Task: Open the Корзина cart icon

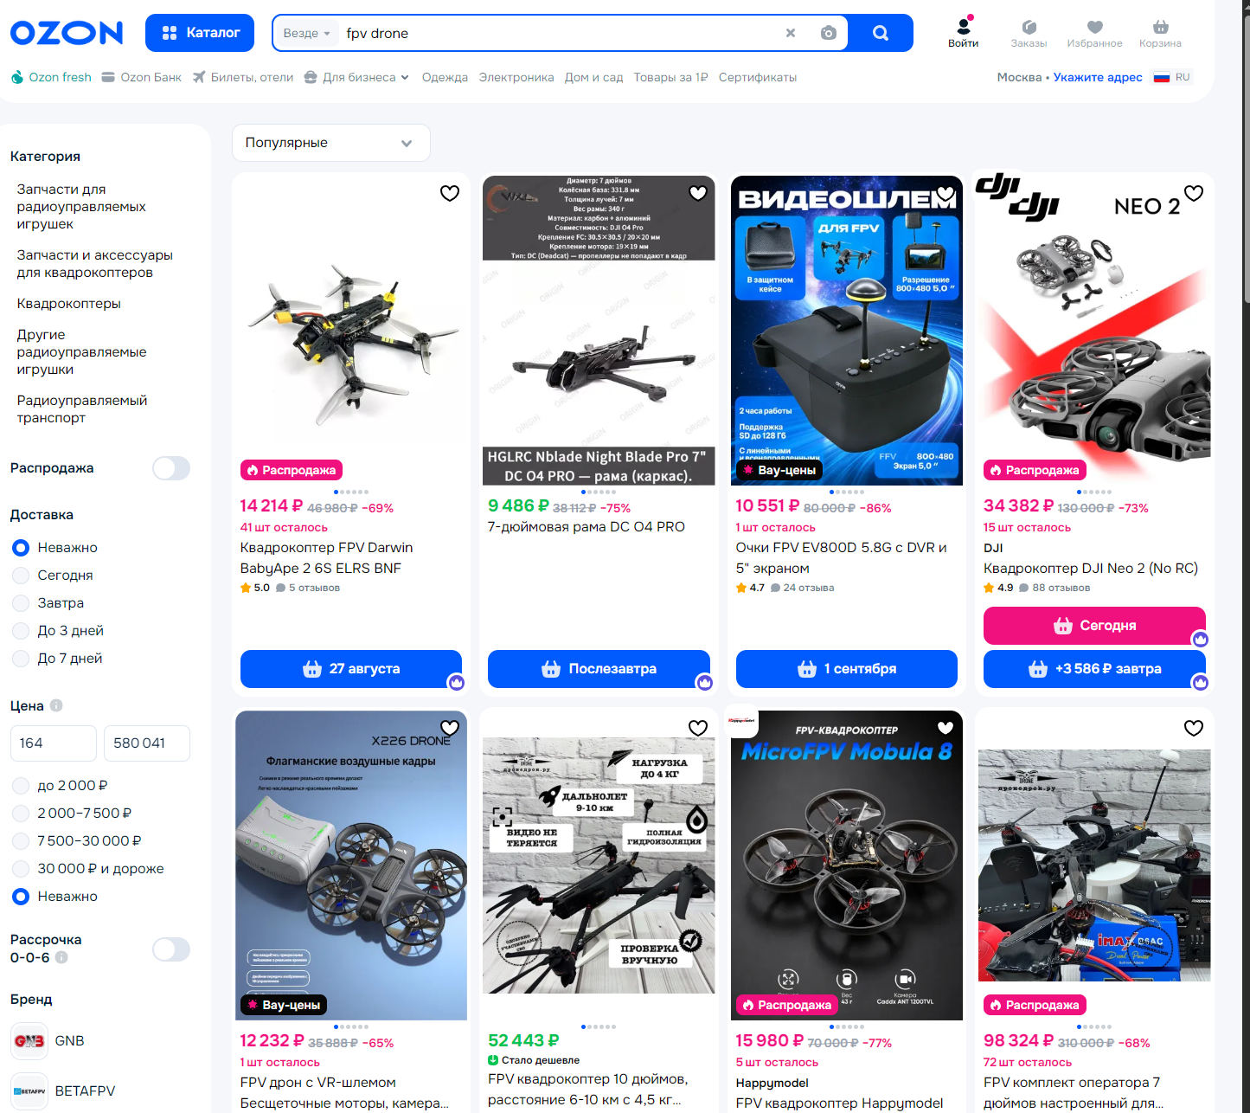Action: click(1160, 33)
